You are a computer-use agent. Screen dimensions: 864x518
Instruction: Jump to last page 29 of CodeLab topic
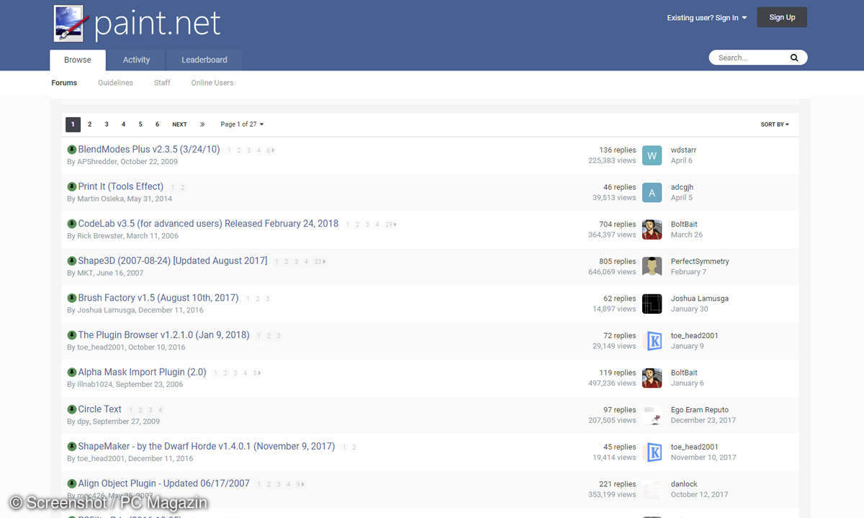(391, 224)
